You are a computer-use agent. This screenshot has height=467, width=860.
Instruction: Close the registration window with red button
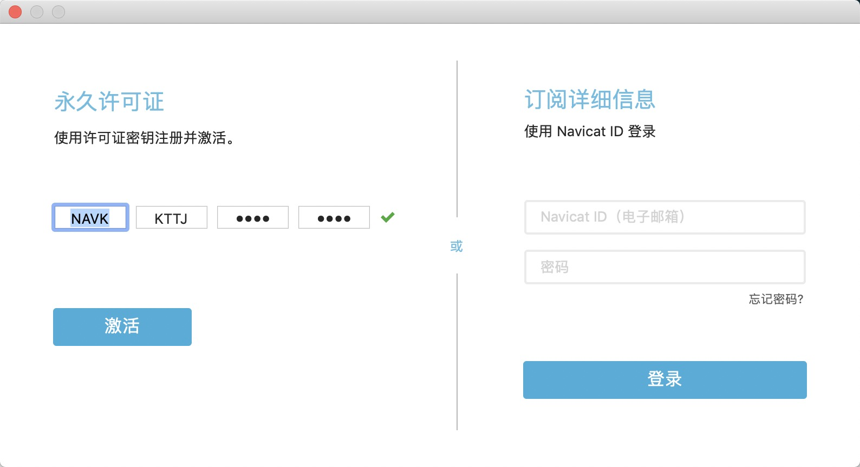coord(16,11)
